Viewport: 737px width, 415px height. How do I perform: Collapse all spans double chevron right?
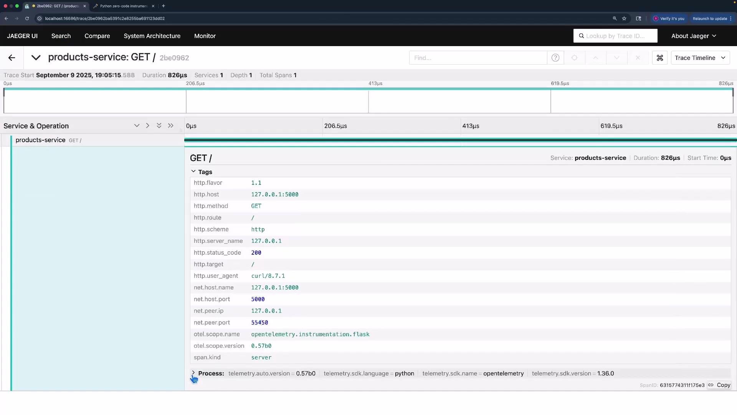click(170, 126)
